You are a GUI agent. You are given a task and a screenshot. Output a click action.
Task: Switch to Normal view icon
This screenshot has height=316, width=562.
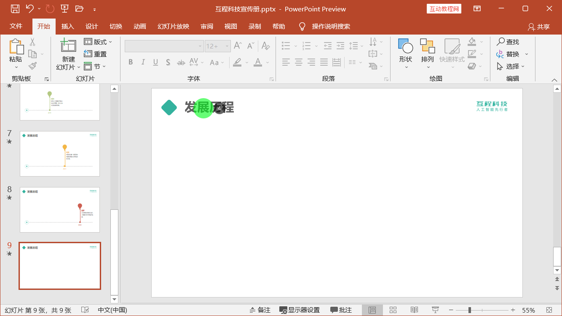(x=372, y=310)
